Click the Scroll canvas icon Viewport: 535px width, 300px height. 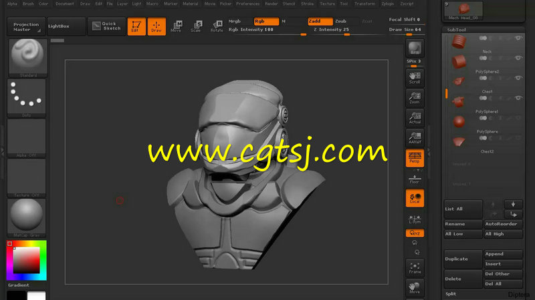(415, 78)
